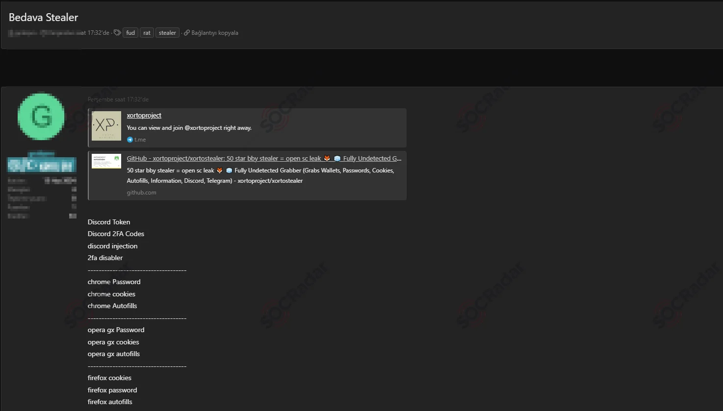Select the Discord 2FA Codes line
Viewport: 723px width, 411px height.
(116, 234)
